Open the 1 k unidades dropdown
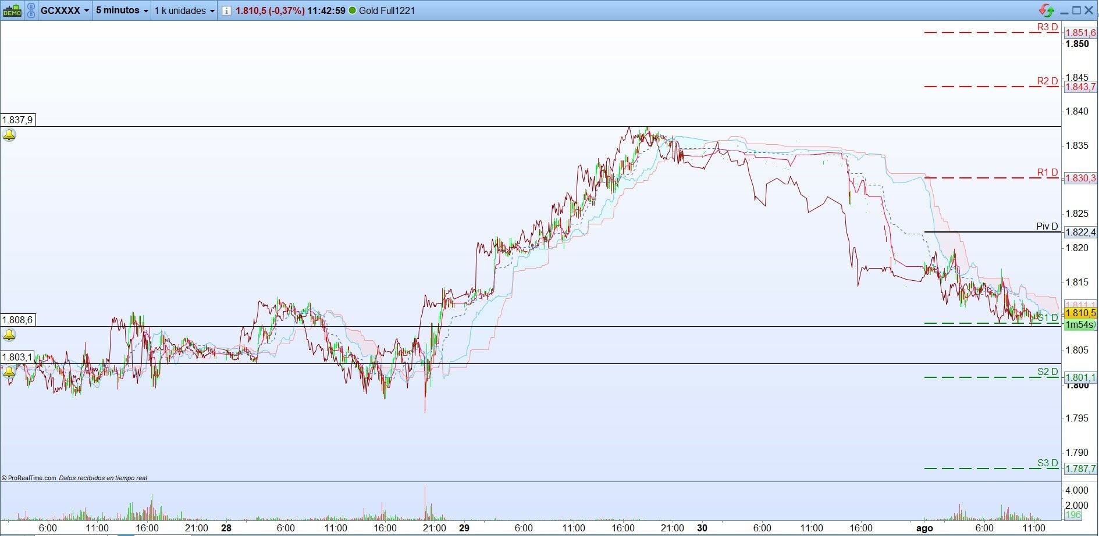The height and width of the screenshot is (536, 1099). point(185,10)
